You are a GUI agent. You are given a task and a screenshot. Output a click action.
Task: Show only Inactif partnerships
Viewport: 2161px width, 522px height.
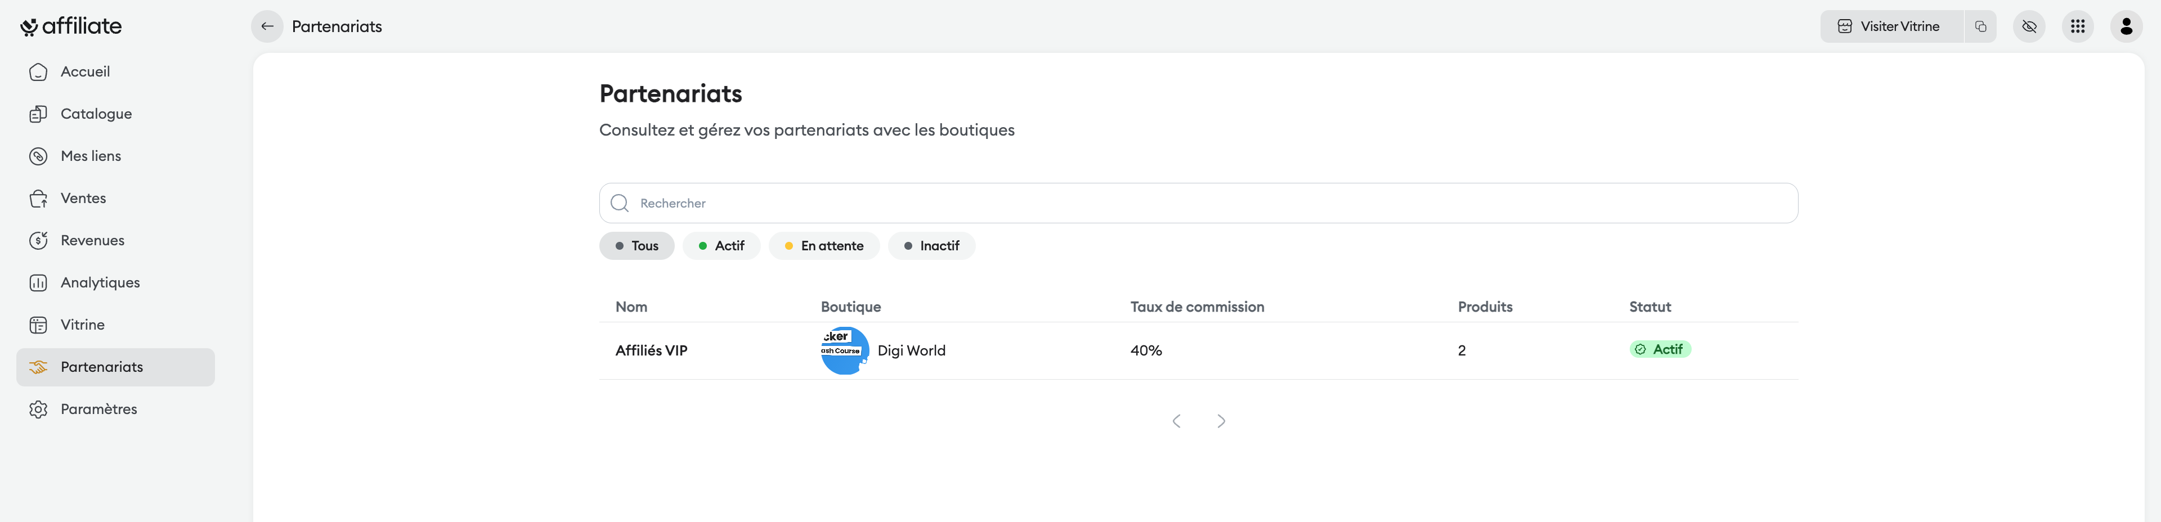[931, 246]
